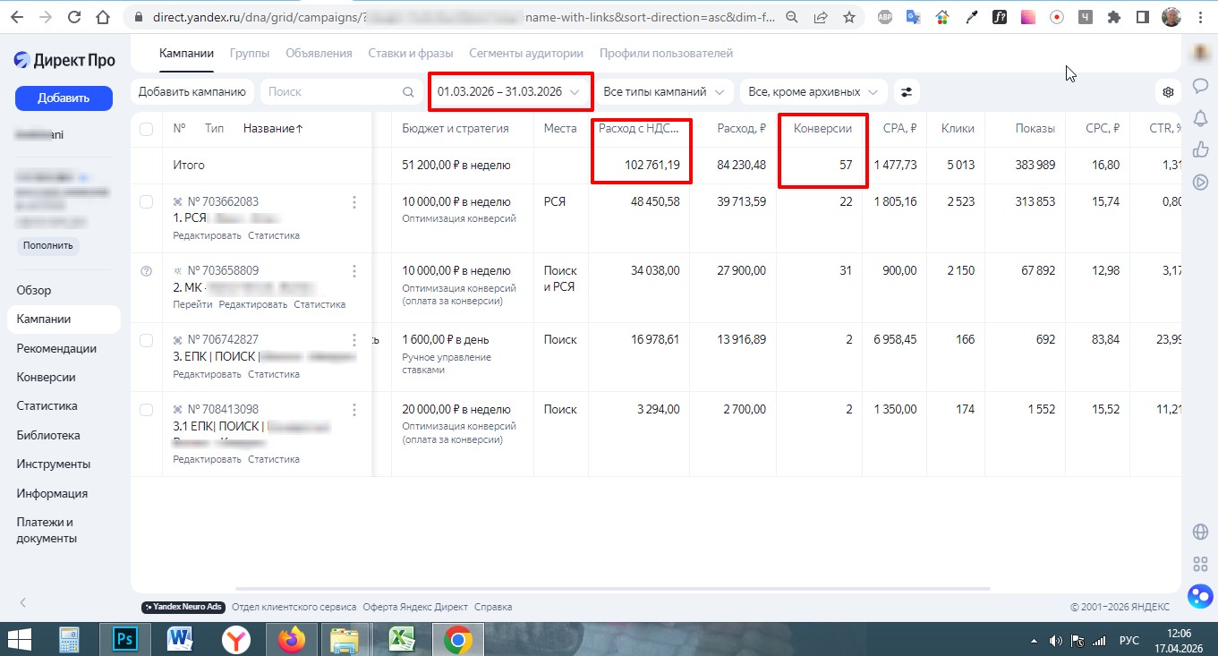
Task: Open Статистика in left navigation menu
Action: tap(47, 406)
